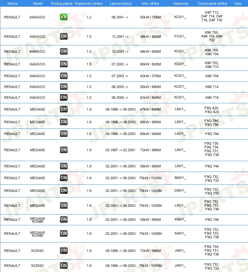
Task: Click ON icon in Megane 47kW / 64KM row
Action: click(x=63, y=109)
